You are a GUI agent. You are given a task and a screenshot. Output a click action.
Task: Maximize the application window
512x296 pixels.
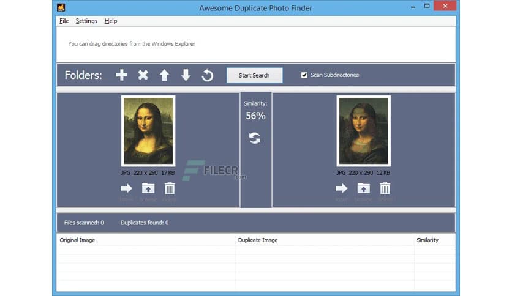427,6
